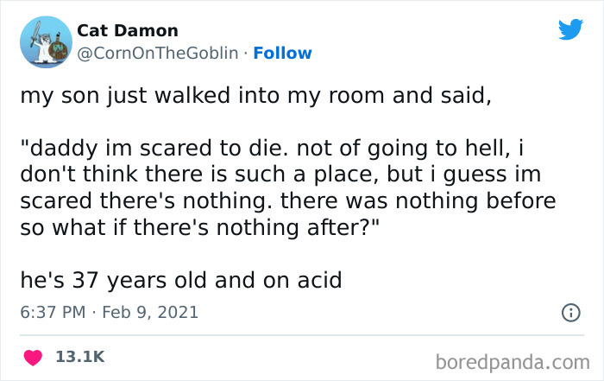Click the Twitter bird logo

[x=570, y=30]
